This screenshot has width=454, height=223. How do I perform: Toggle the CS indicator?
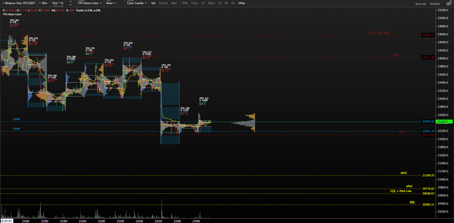(203, 3)
